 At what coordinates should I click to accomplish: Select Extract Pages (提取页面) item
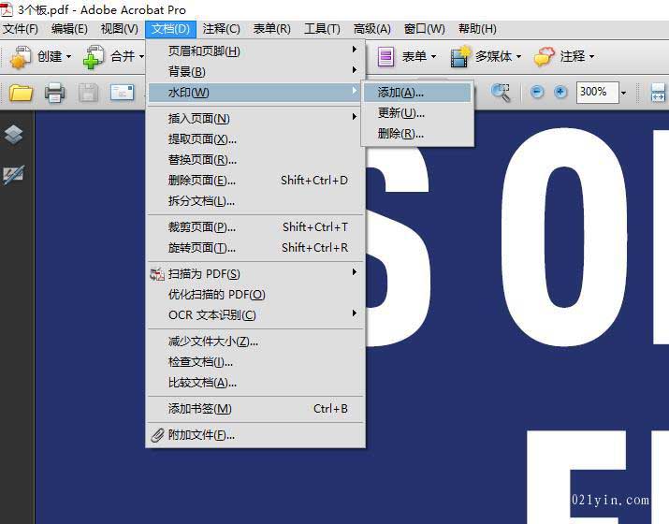[255, 139]
